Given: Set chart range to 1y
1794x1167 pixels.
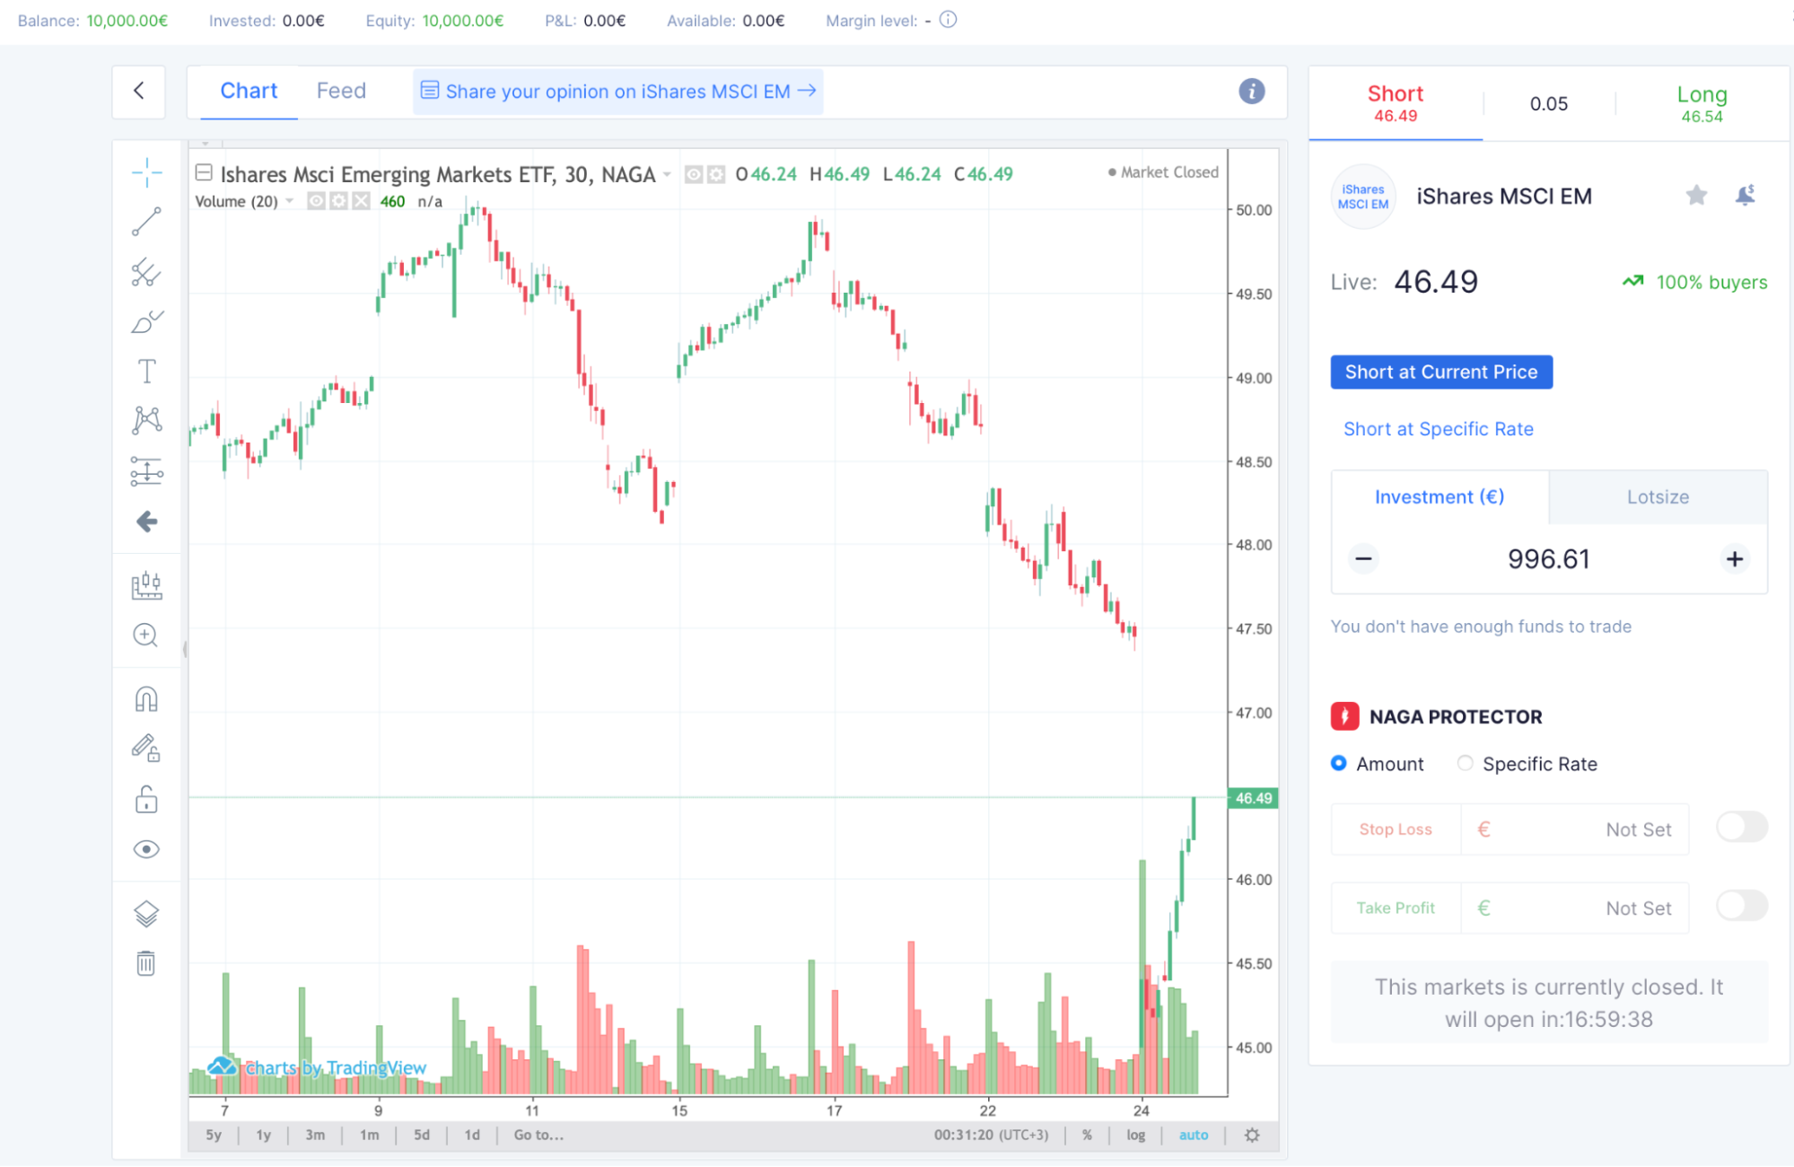Looking at the screenshot, I should pyautogui.click(x=263, y=1135).
